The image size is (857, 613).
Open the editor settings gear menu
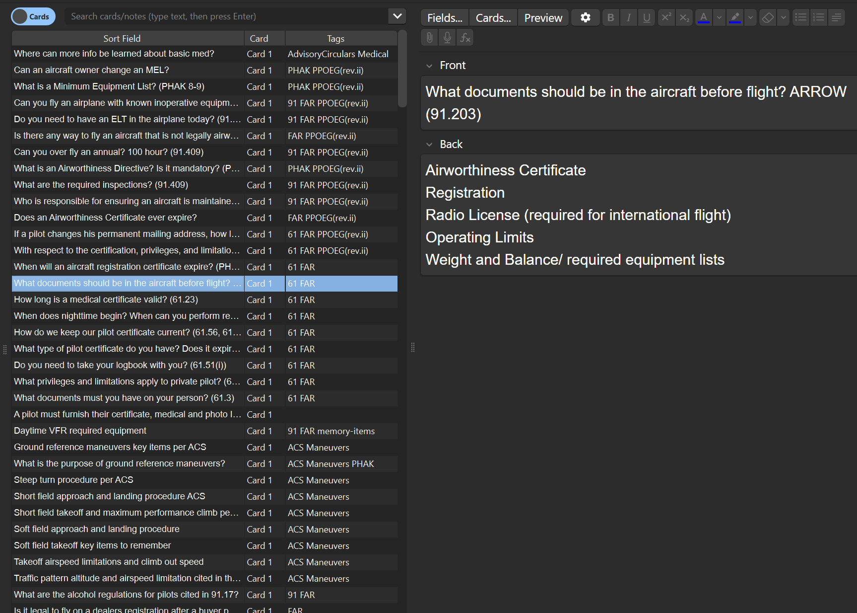pos(585,17)
